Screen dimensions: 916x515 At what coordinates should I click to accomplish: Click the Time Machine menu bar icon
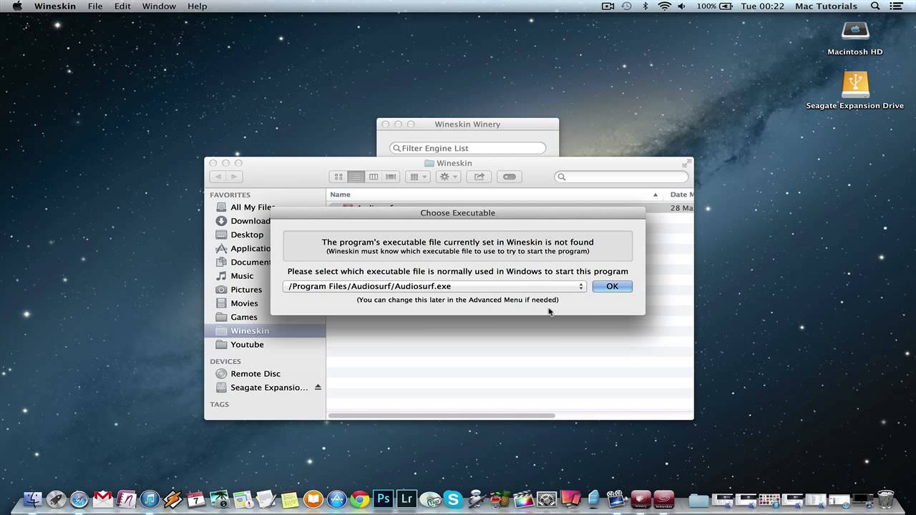pos(627,6)
